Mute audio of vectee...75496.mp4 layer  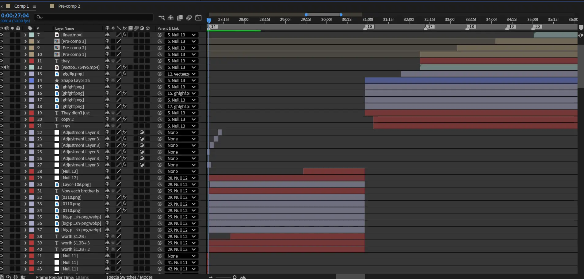(x=6, y=67)
